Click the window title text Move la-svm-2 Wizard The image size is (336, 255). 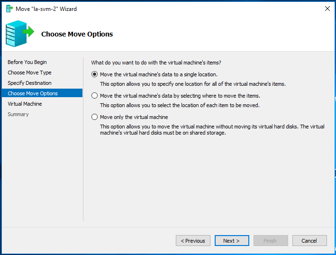pos(46,9)
